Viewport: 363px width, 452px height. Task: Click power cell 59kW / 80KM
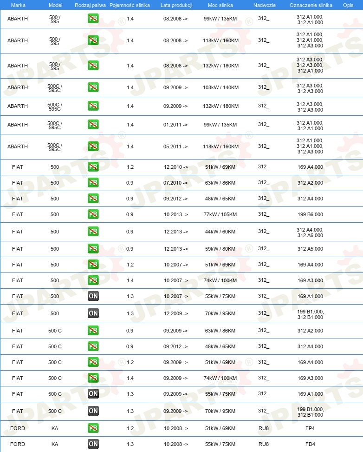(x=220, y=249)
